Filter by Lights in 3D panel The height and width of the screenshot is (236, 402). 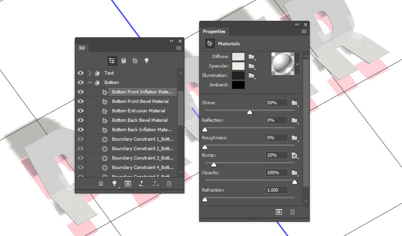147,61
